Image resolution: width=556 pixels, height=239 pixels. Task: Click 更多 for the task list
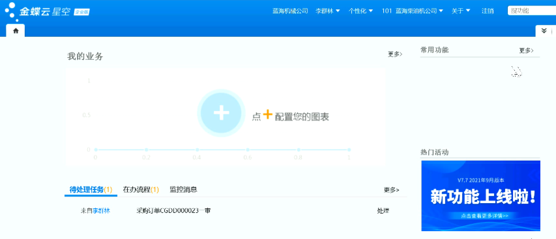tap(391, 190)
